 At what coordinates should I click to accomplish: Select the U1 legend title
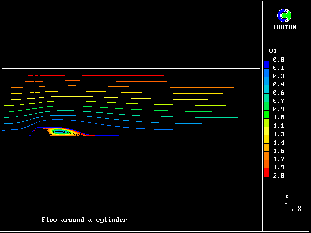[x=273, y=51]
